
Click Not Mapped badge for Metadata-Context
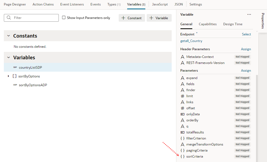(x=243, y=57)
